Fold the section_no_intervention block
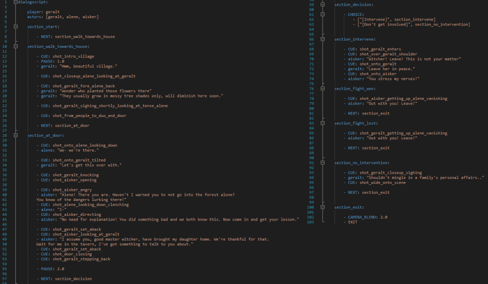 pos(323,163)
